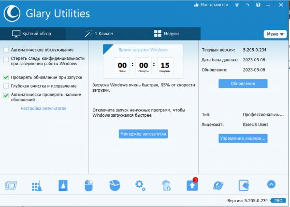Viewport: 290px width, 207px height.
Task: Click the Glary Utilities moon logo
Action: 12,14
